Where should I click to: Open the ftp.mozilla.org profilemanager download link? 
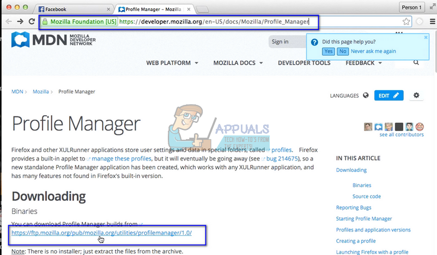pos(101,233)
